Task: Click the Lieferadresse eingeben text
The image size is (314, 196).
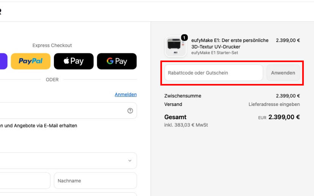Action: [x=274, y=104]
